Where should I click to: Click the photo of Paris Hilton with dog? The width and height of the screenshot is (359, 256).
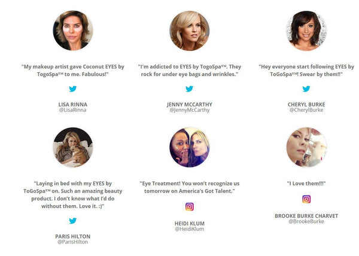73,147
